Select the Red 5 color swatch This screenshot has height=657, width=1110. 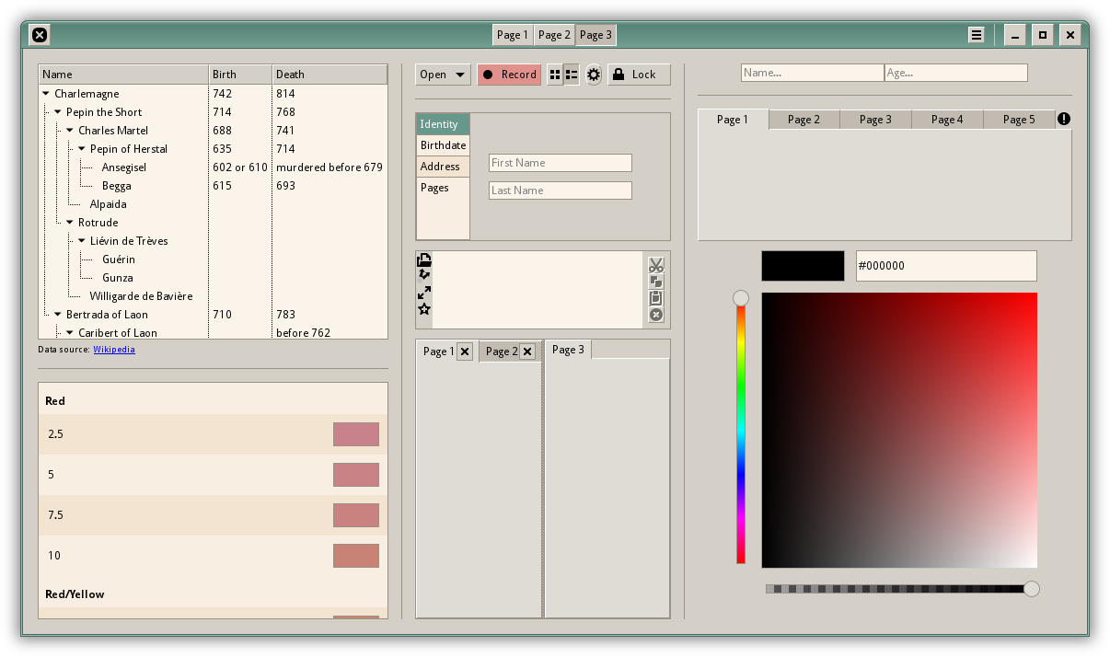[x=356, y=475]
